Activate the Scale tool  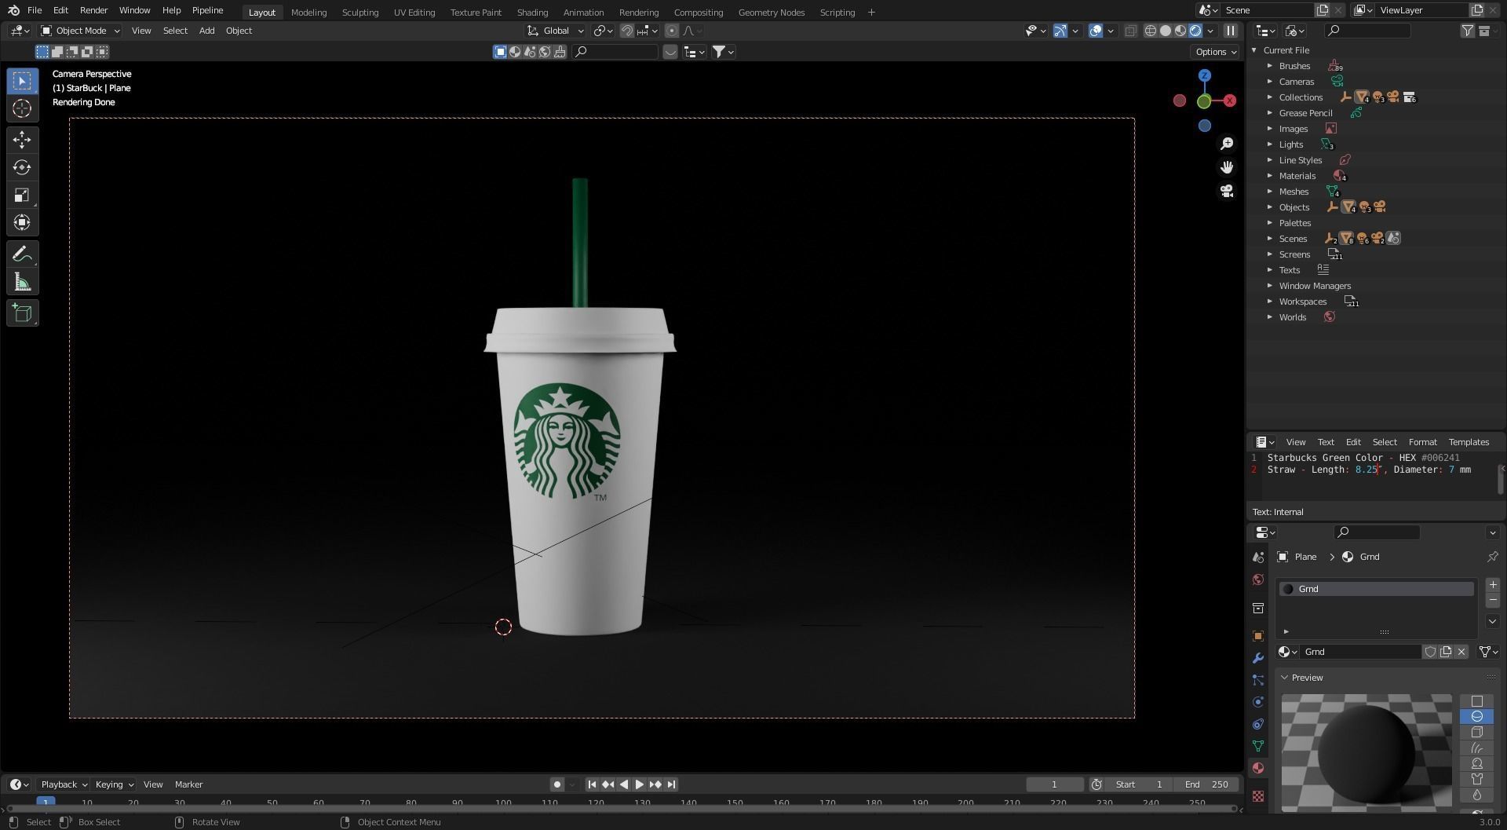coord(22,195)
